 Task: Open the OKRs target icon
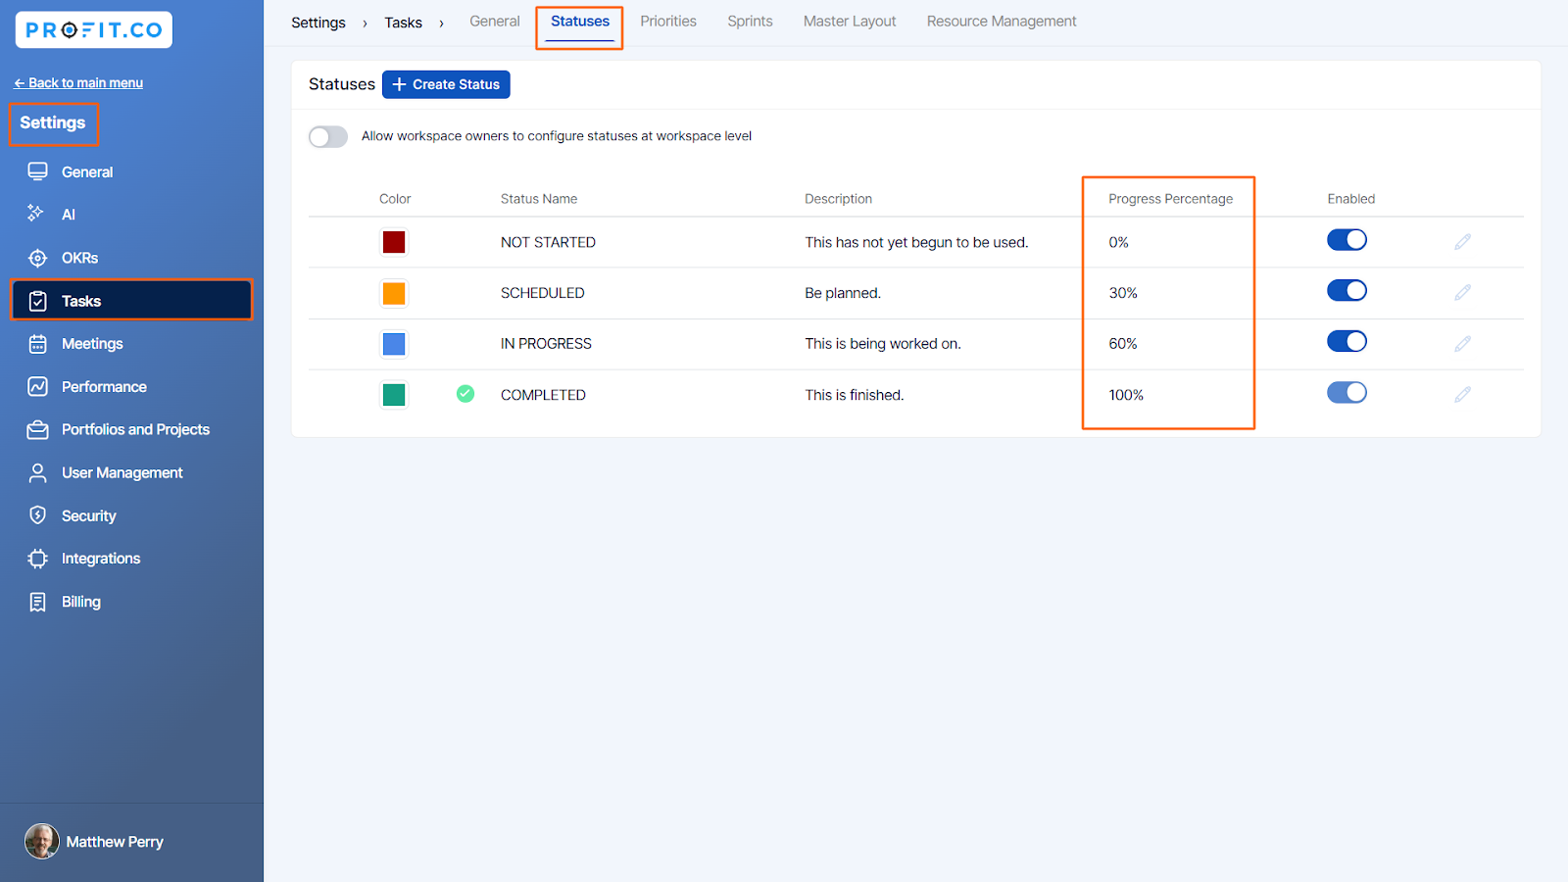tap(37, 258)
